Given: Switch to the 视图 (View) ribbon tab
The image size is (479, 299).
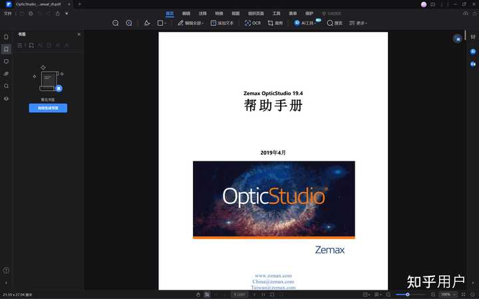Looking at the screenshot, I should coord(236,13).
